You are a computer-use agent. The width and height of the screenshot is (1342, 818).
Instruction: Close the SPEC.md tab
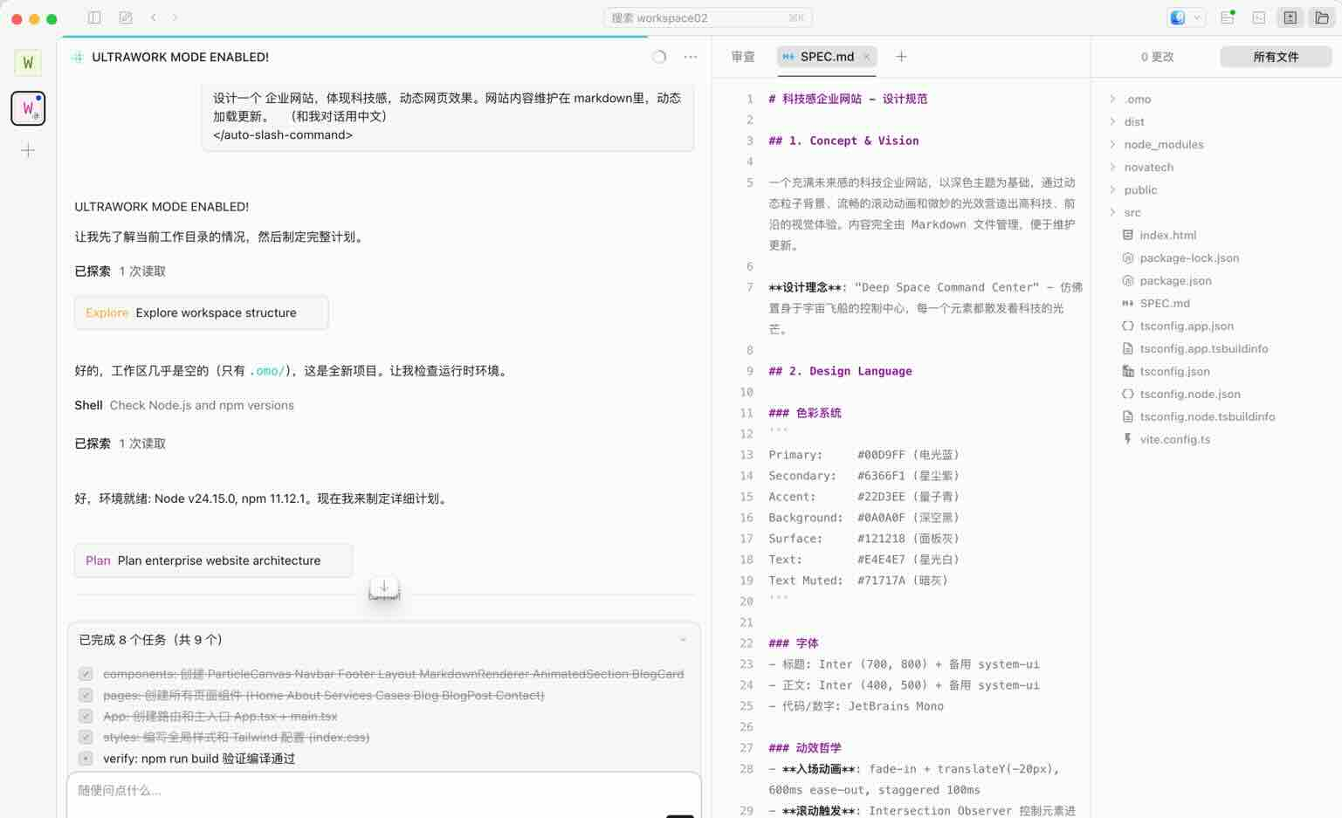(866, 57)
